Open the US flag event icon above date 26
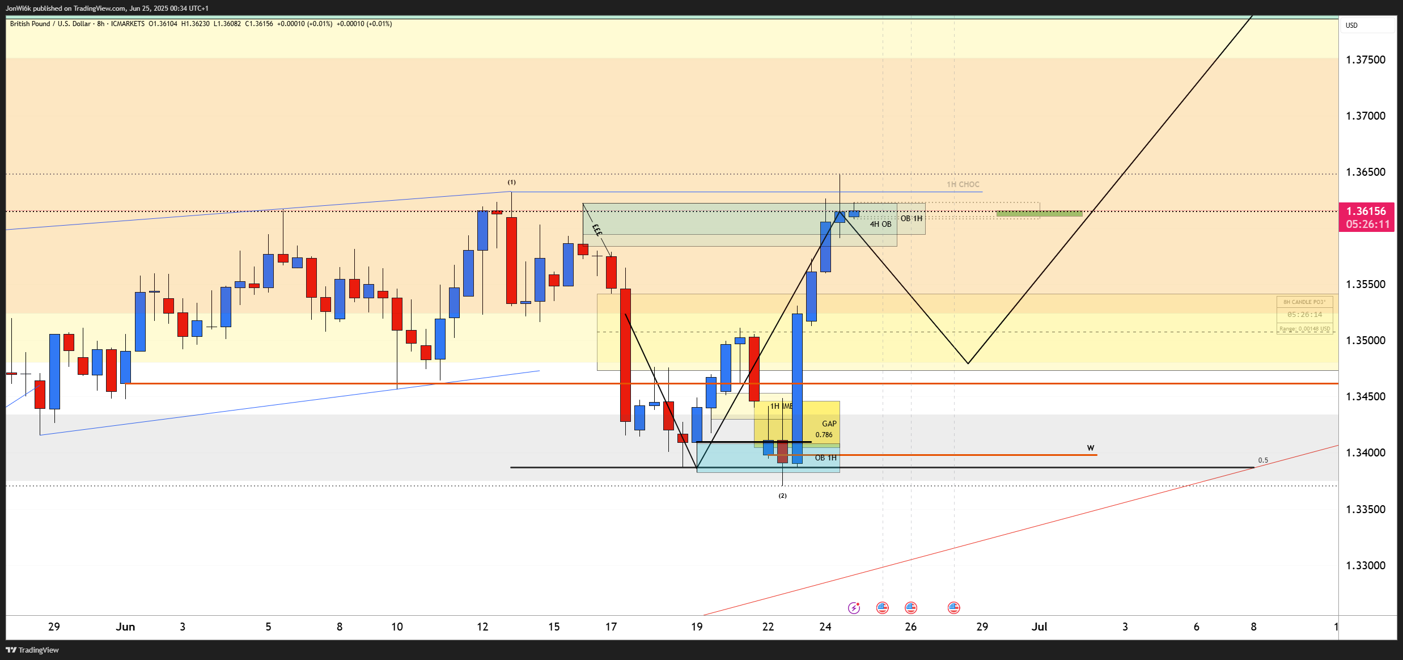Screen dimensions: 1403x660 [x=911, y=608]
